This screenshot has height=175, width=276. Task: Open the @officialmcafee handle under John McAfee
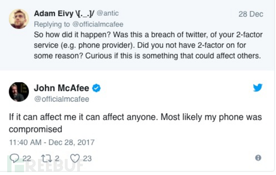click(61, 99)
